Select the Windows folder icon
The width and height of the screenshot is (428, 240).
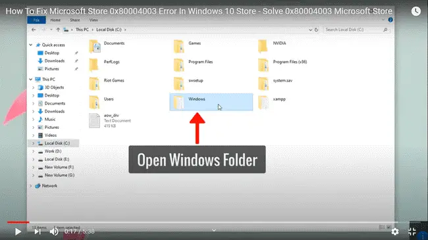[x=179, y=102]
